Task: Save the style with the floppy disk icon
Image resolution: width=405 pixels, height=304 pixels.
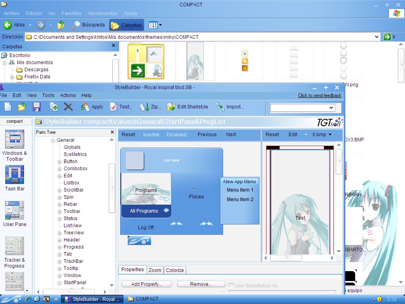Action: (37, 107)
